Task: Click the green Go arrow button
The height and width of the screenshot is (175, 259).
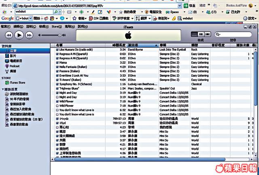Action: pos(186,6)
